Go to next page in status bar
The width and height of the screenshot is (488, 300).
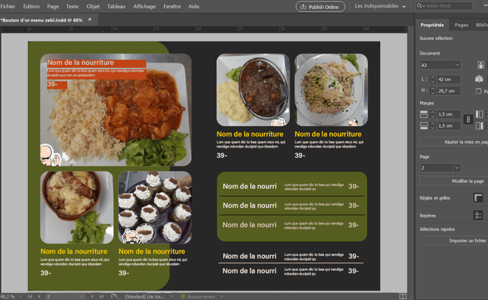[92, 296]
